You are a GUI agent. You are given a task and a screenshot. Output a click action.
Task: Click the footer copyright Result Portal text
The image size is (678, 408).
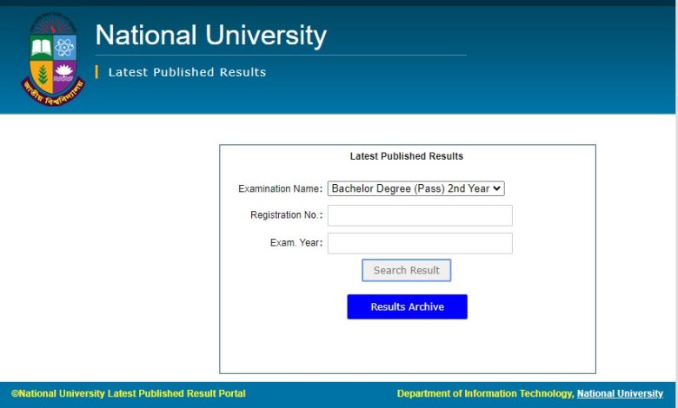[129, 394]
